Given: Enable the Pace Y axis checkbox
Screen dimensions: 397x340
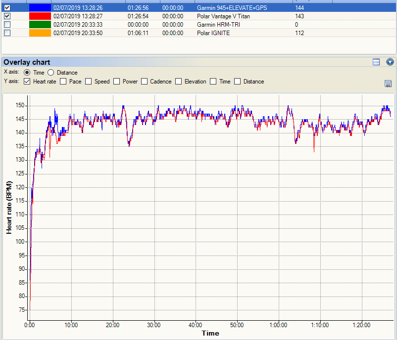Looking at the screenshot, I should (x=63, y=82).
